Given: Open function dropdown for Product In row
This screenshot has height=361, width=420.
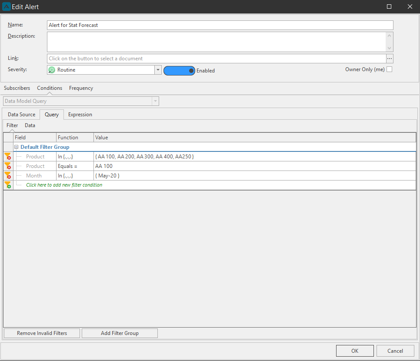Looking at the screenshot, I should point(75,157).
